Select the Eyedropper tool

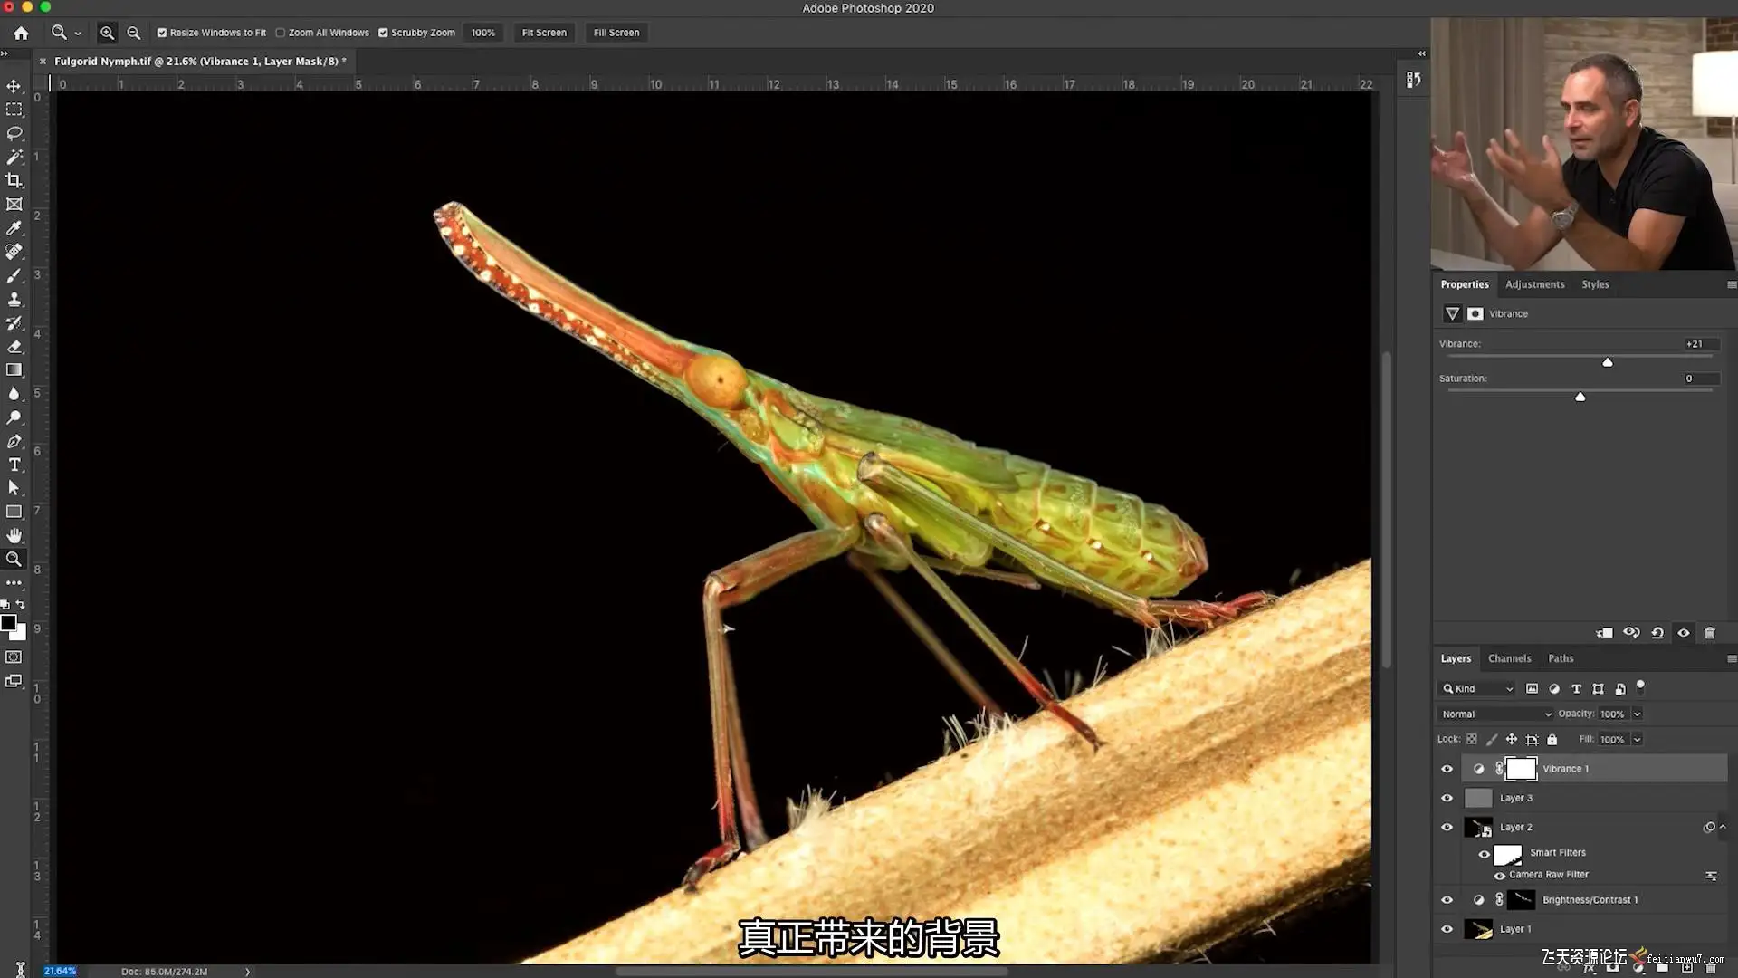tap(14, 228)
